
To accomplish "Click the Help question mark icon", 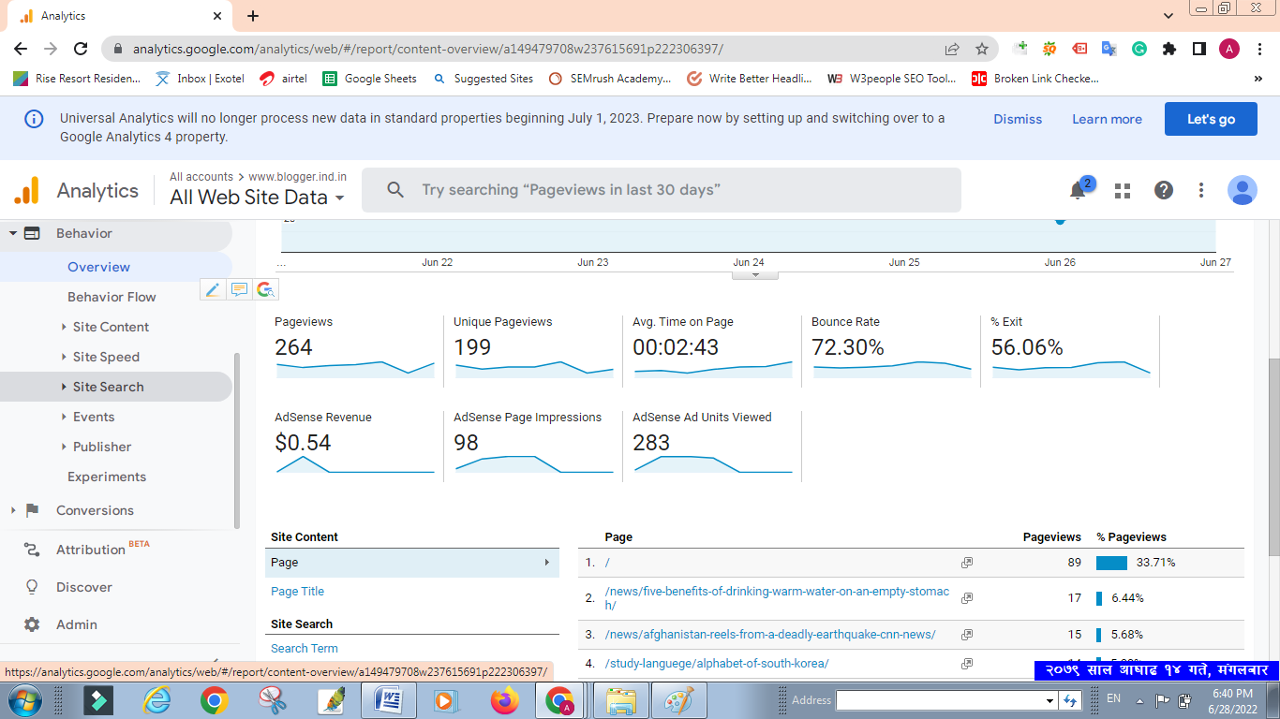I will [x=1163, y=191].
